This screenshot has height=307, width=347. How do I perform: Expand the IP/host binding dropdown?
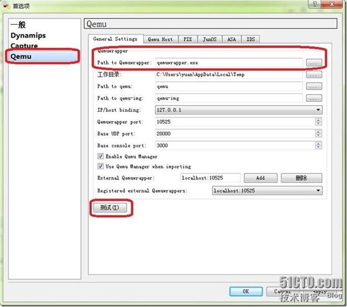tap(239, 110)
